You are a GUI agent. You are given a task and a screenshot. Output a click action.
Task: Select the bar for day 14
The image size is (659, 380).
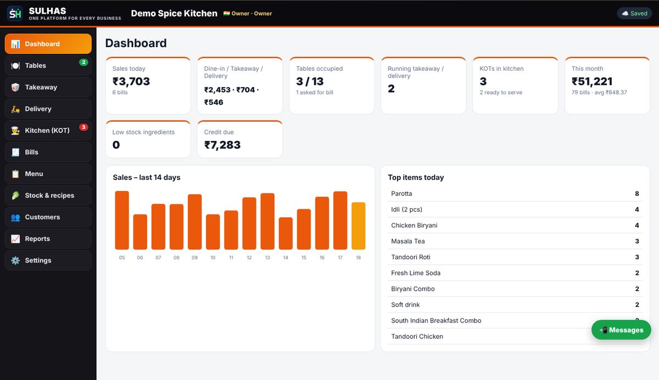click(x=286, y=234)
